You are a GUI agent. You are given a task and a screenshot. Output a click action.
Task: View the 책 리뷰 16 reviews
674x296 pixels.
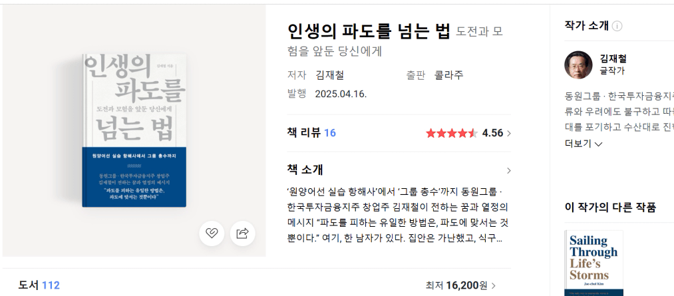pyautogui.click(x=311, y=133)
